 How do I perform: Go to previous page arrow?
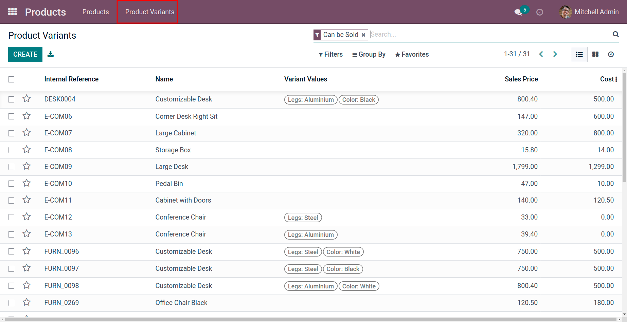541,54
